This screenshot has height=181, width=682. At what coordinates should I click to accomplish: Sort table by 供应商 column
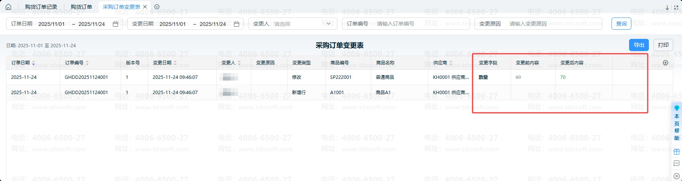451,63
